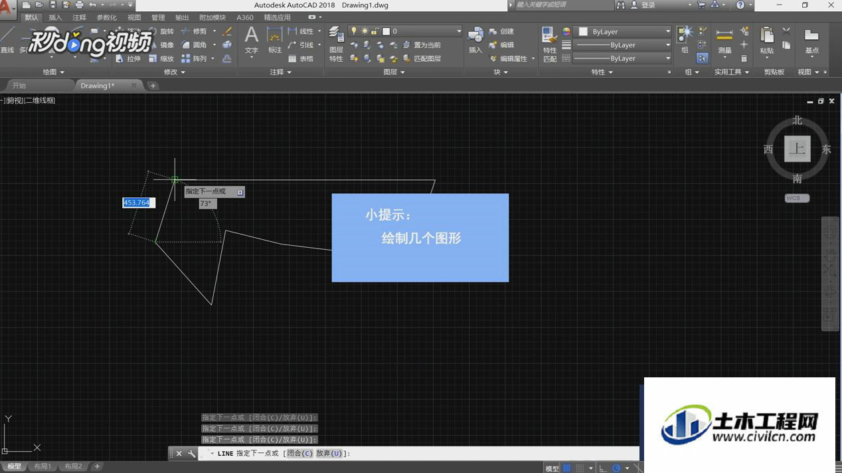Viewport: 842px width, 473px height.
Task: Open the 插入 ribbon tab
Action: pos(56,17)
